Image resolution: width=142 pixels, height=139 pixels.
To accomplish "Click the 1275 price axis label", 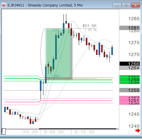I will [134, 43].
